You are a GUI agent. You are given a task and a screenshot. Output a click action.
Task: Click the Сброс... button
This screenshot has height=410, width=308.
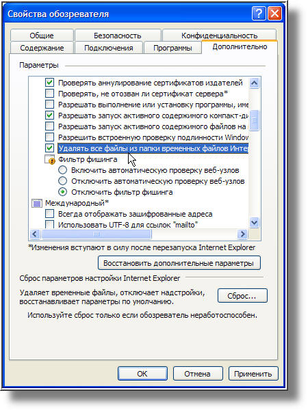click(x=242, y=296)
